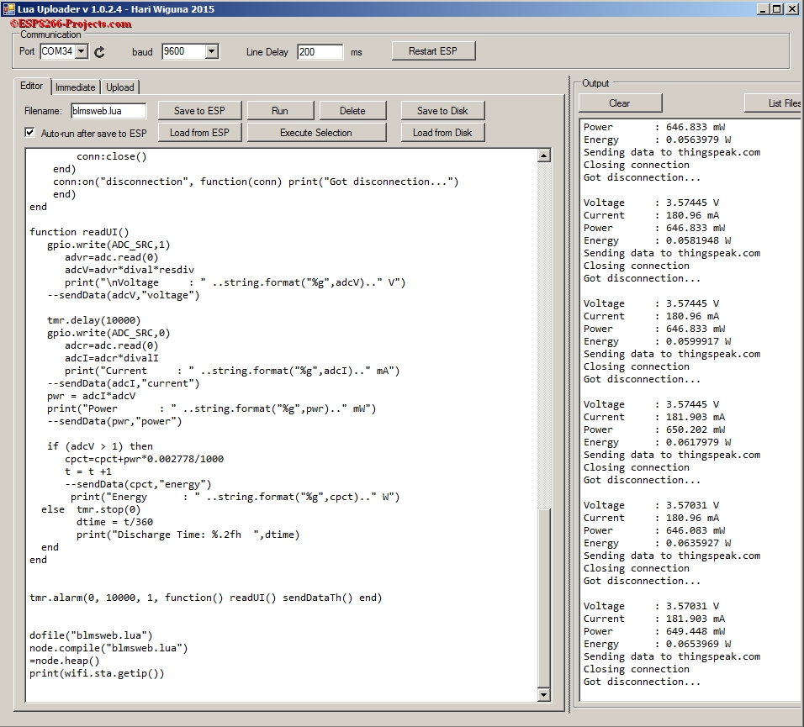Toggle Auto-run after save to ESP checkbox
This screenshot has height=727, width=804.
[29, 133]
